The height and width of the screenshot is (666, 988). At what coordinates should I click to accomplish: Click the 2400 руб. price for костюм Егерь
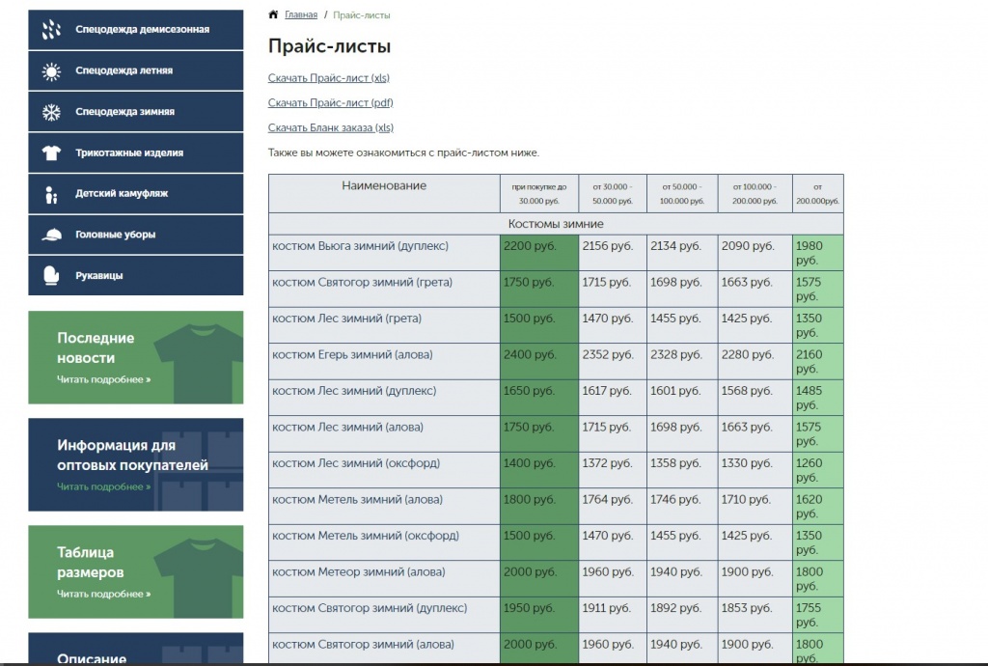pyautogui.click(x=530, y=355)
